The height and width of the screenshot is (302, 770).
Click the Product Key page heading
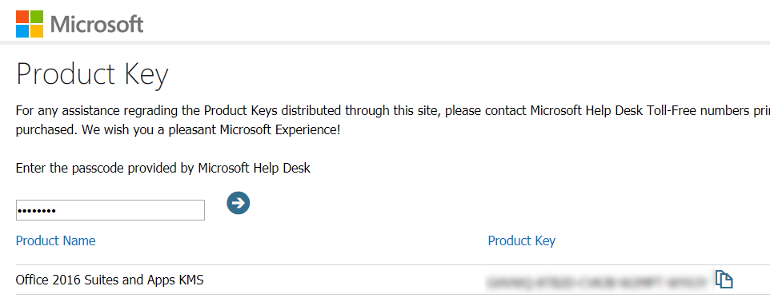(92, 75)
